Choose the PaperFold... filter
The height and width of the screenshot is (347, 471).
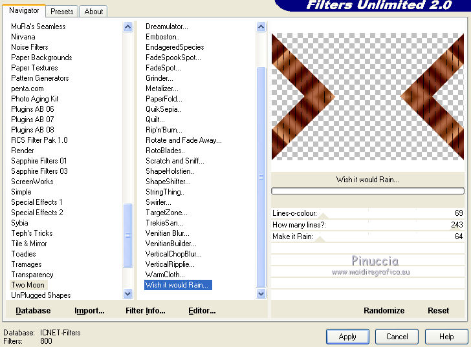point(164,99)
